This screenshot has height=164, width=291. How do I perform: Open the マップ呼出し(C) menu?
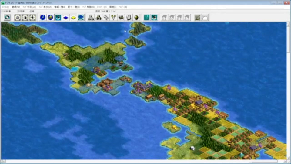pyautogui.click(x=29, y=7)
